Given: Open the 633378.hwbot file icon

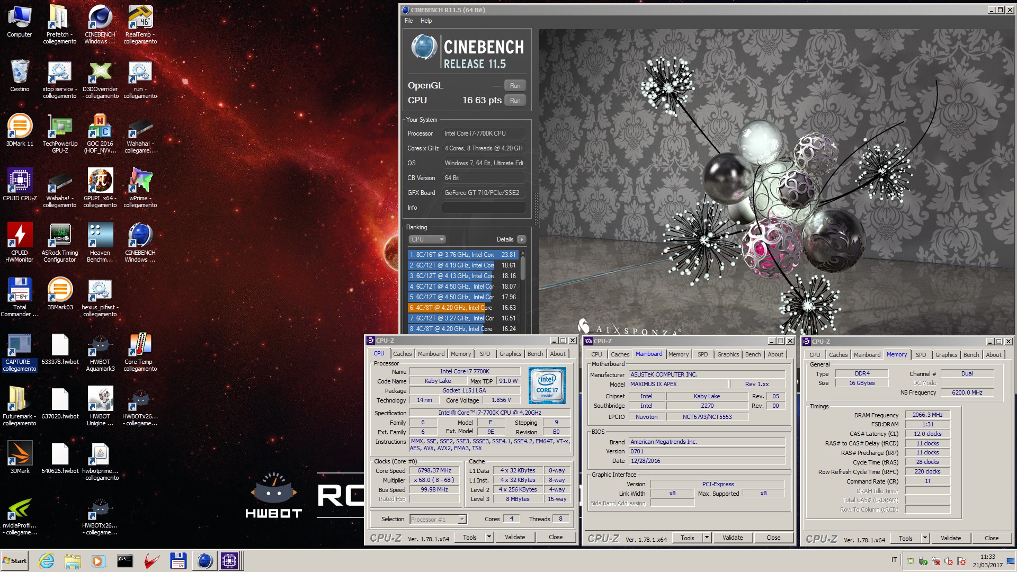Looking at the screenshot, I should (60, 350).
